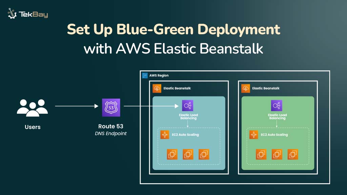
Task: Click the Elastic Load Balancing icon in green environment
Action: pos(277,105)
